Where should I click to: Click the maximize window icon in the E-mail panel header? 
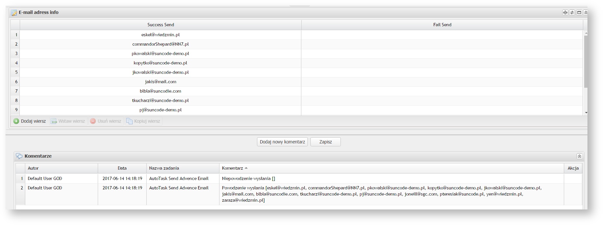tap(579, 12)
